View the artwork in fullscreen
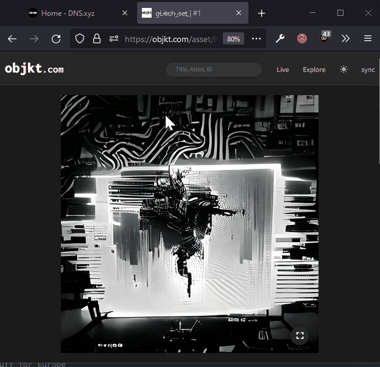Image resolution: width=380 pixels, height=367 pixels. coord(300,336)
